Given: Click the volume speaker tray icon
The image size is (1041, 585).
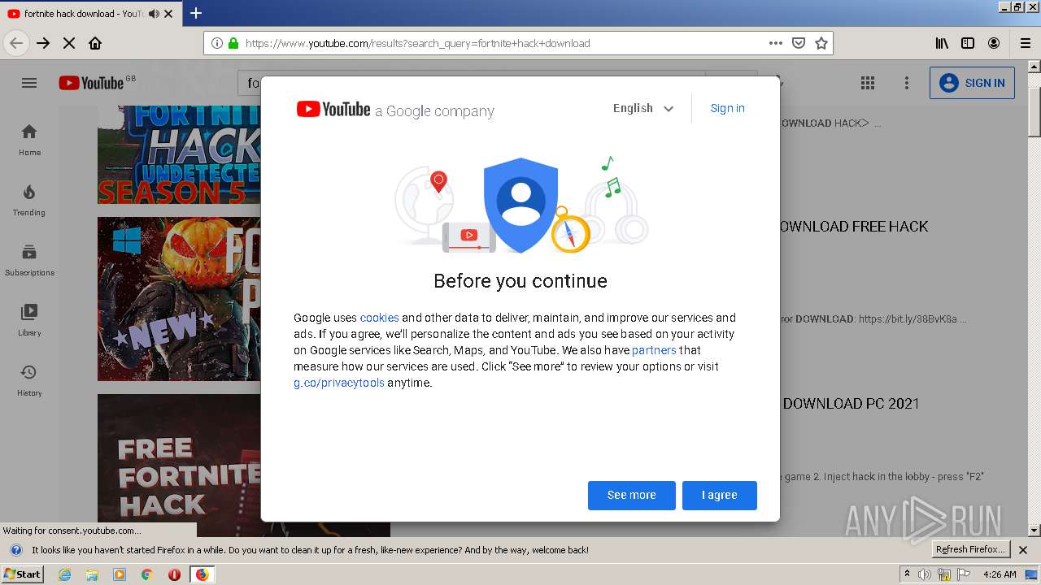Looking at the screenshot, I should point(925,574).
